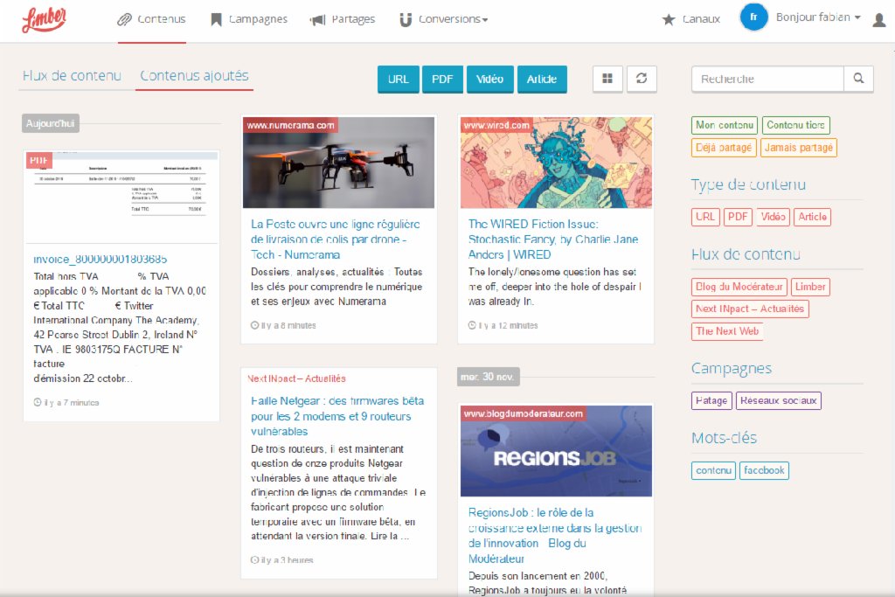Click the megaphone icon beside Partages
Viewport: 895px width, 597px height.
tap(317, 21)
